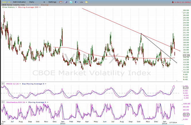Open the yellow sticky note icon
This screenshot has height=125, width=191.
tap(86, 2)
